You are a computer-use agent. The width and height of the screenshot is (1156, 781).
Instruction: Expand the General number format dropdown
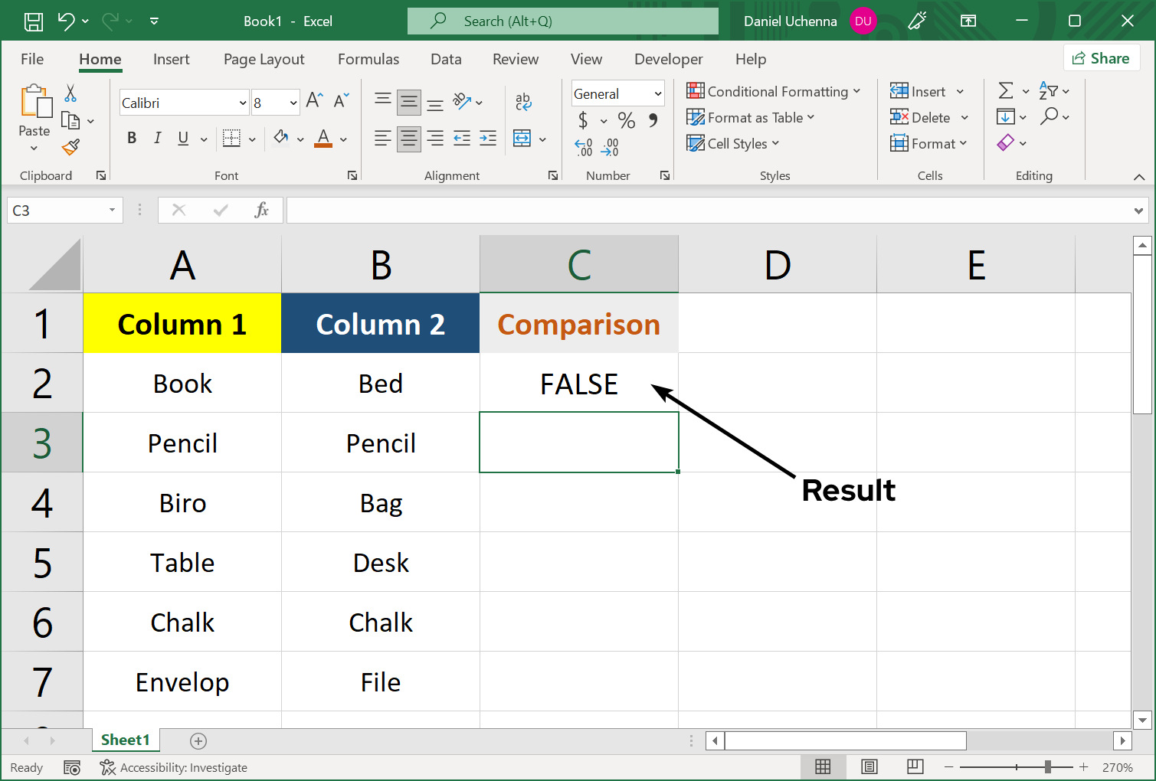(657, 93)
